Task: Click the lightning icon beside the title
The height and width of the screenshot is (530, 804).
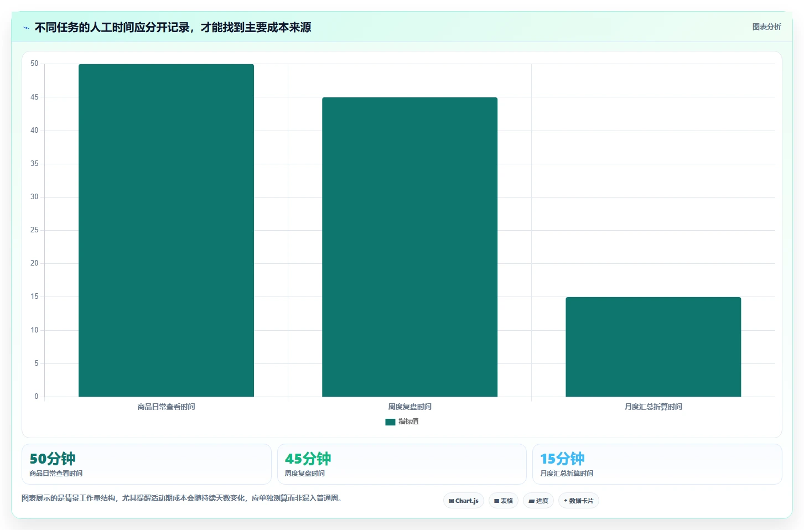Action: tap(26, 28)
